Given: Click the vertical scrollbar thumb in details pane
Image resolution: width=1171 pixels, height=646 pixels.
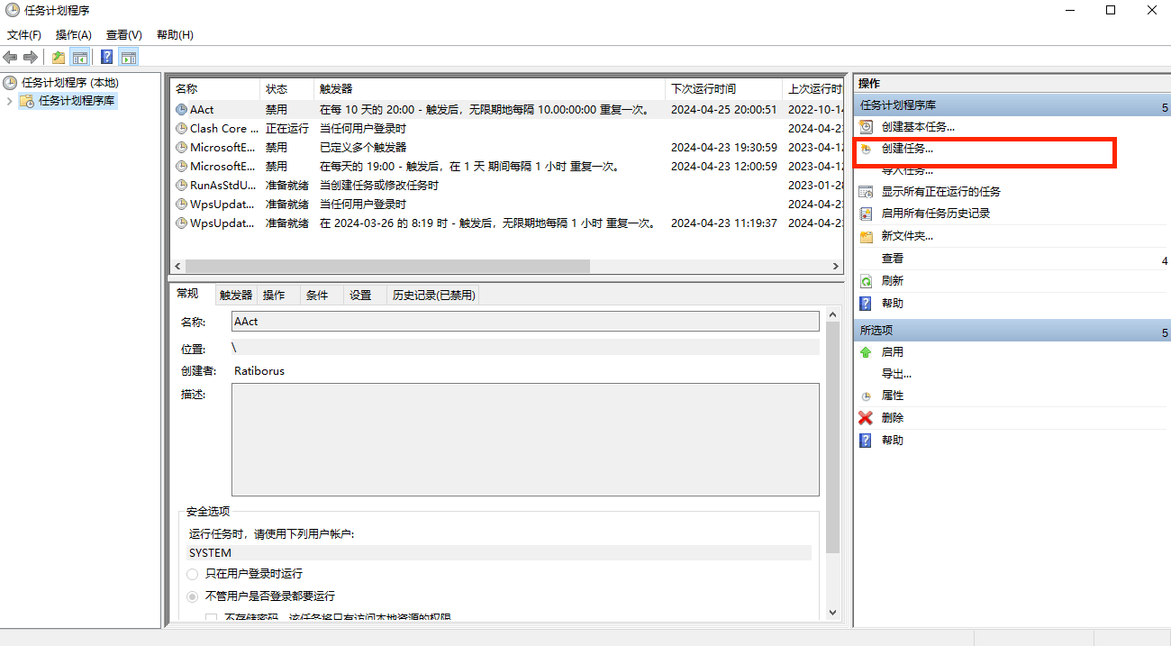Looking at the screenshot, I should 832,438.
